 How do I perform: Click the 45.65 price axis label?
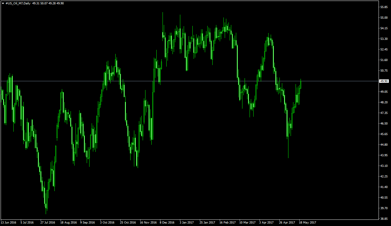pos(384,134)
